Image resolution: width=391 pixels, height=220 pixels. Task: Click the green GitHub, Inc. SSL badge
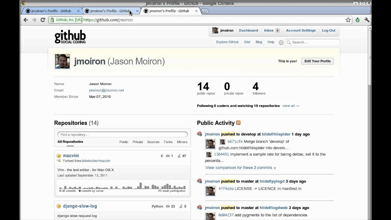pyautogui.click(x=65, y=20)
